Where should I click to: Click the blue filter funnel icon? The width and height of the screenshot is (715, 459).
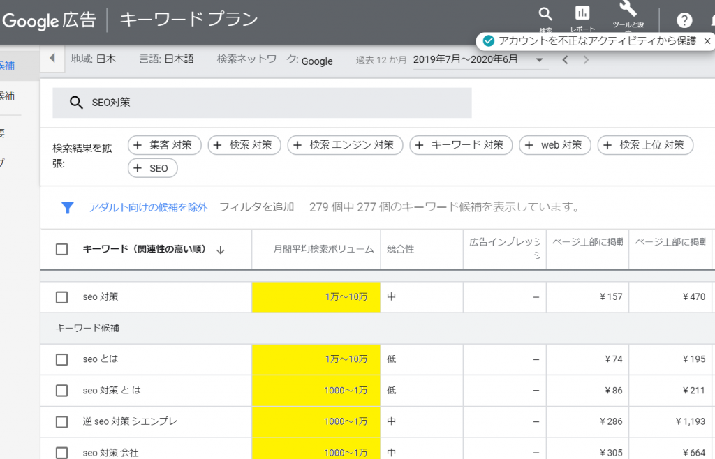click(68, 208)
